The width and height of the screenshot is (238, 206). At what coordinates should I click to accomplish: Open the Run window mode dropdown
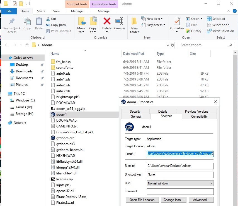(180, 183)
